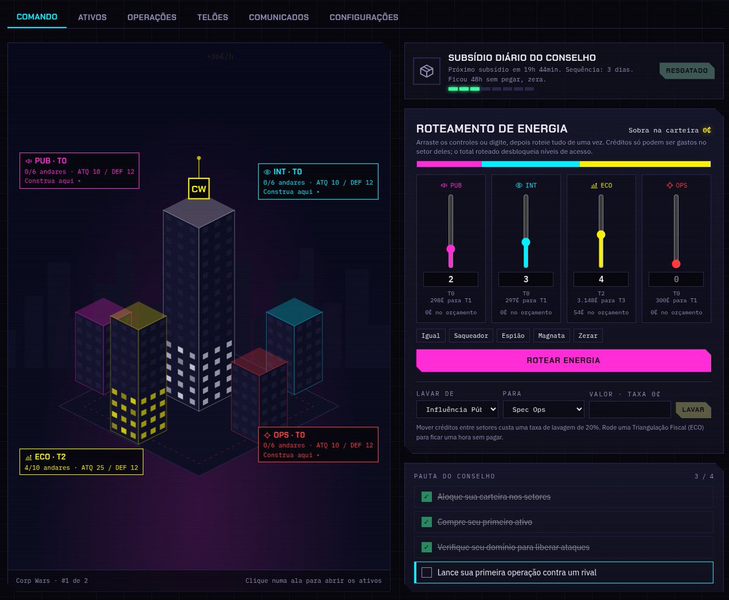
Task: Check Lance sua primeira operação contra um rival
Action: (x=426, y=572)
